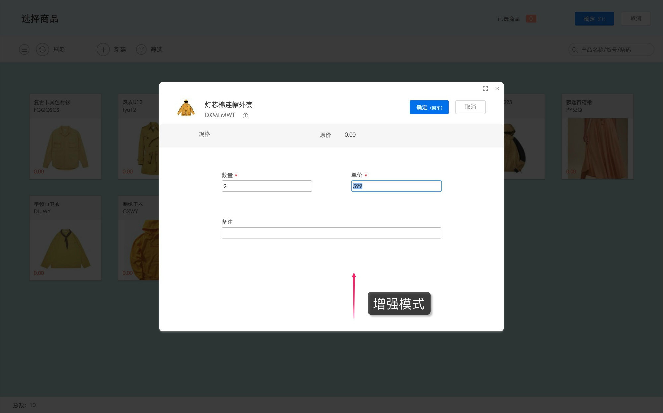Click the search magnifier icon
Viewport: 663px width, 413px height.
pyautogui.click(x=575, y=50)
